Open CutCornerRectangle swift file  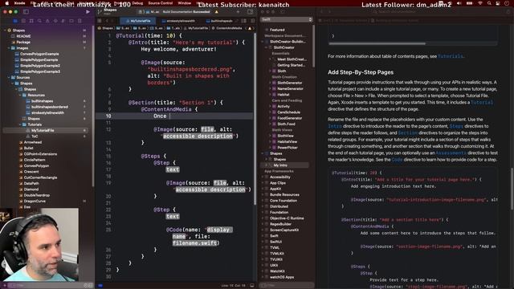pos(40,177)
